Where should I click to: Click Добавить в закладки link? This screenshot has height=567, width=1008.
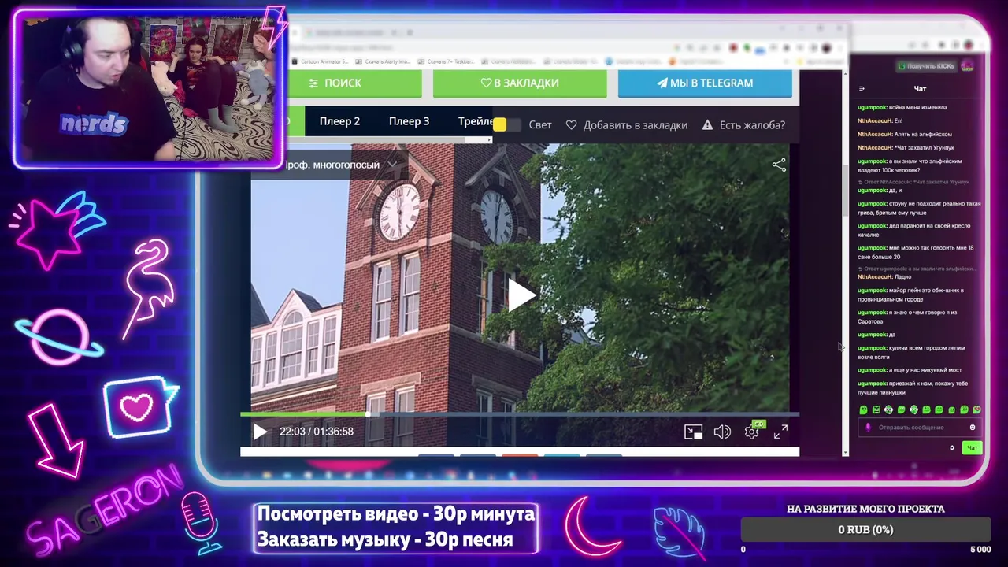(x=635, y=125)
